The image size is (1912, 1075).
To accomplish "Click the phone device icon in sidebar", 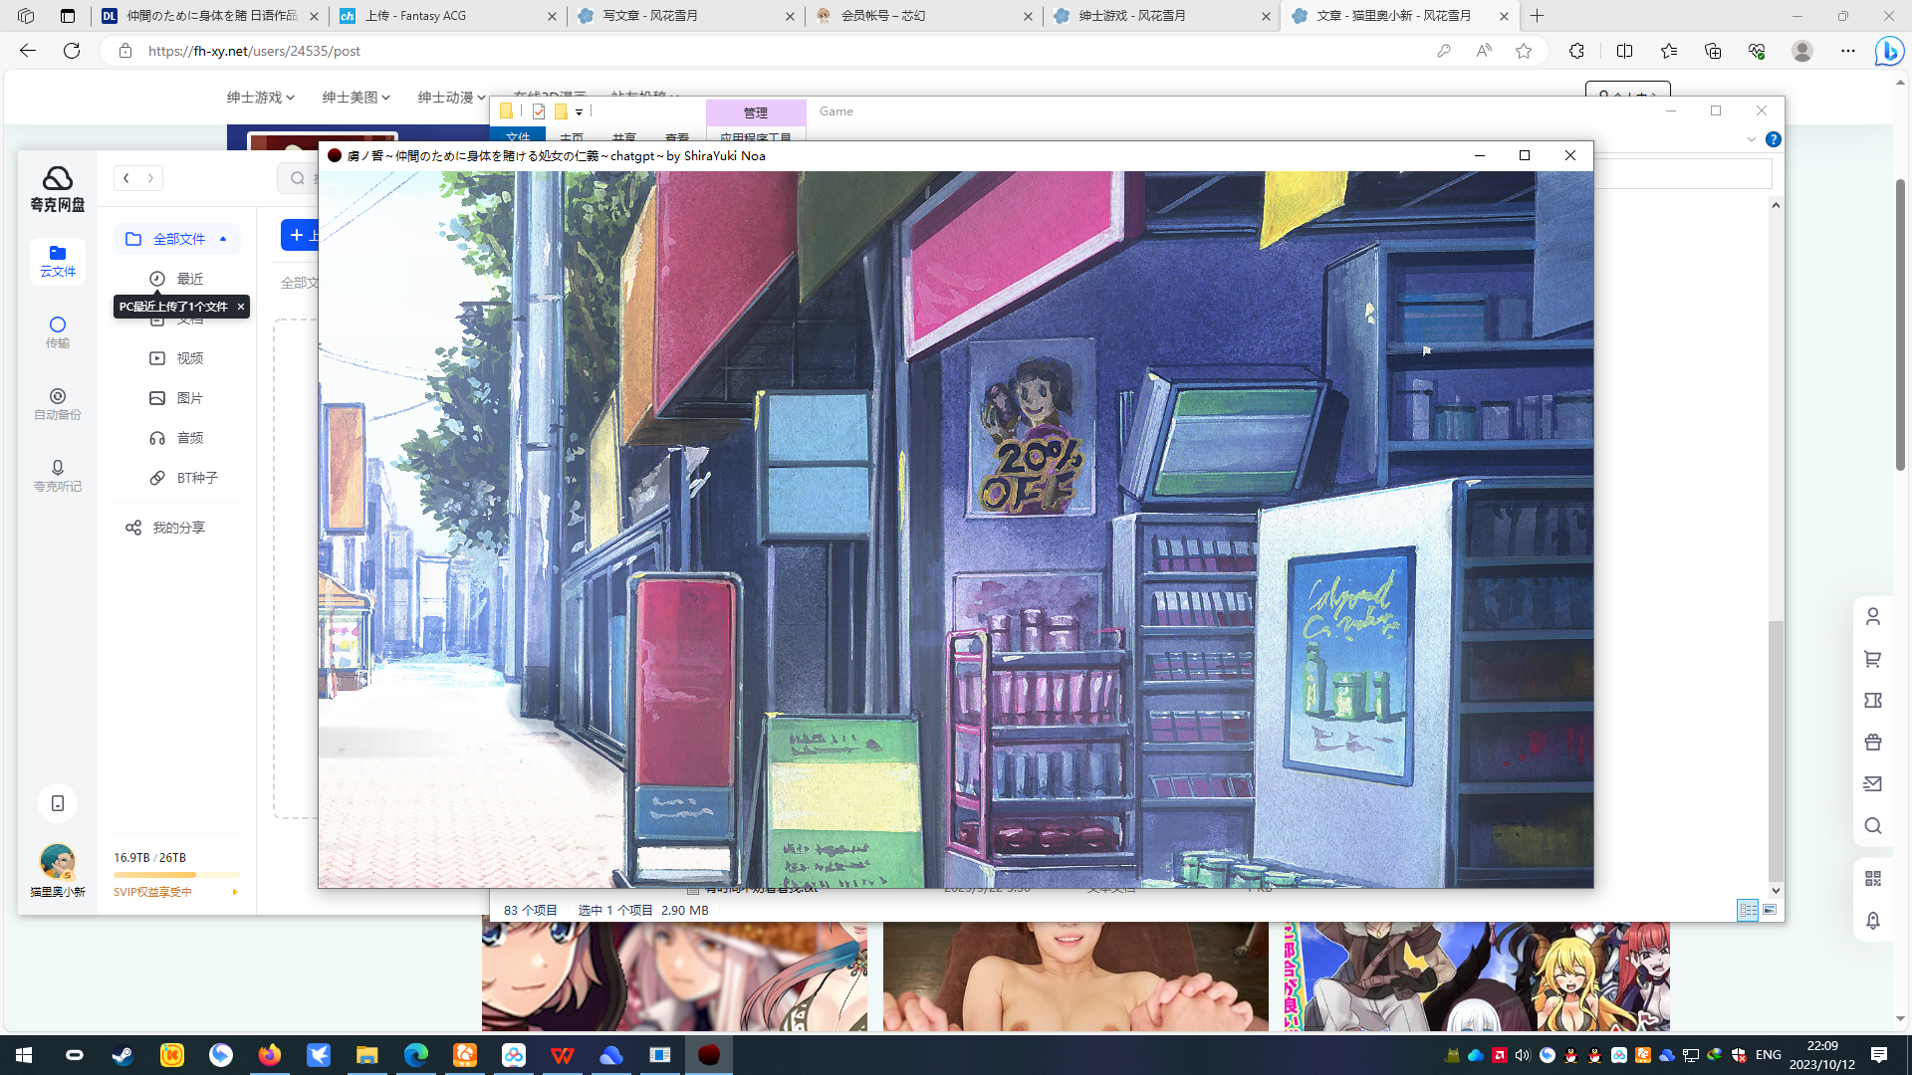I will pos(57,803).
